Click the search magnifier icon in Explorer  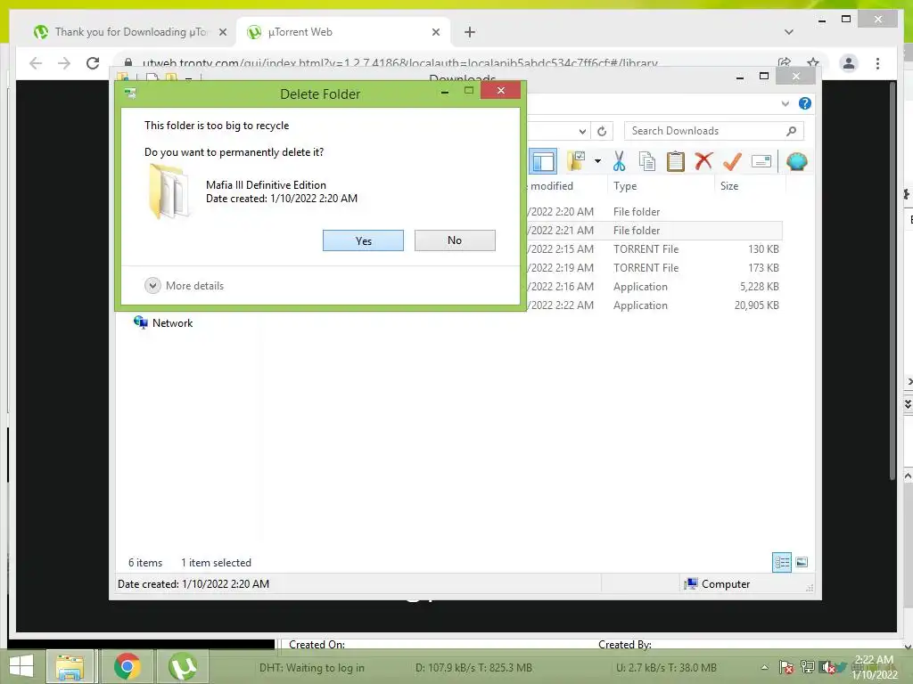[x=791, y=131]
